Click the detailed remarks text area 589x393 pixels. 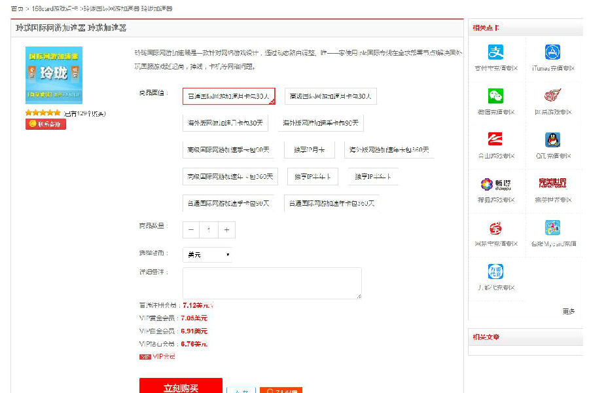[x=272, y=283]
